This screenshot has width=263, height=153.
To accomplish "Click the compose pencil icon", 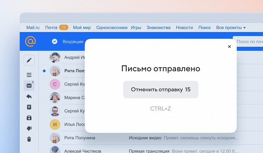I will tap(29, 60).
